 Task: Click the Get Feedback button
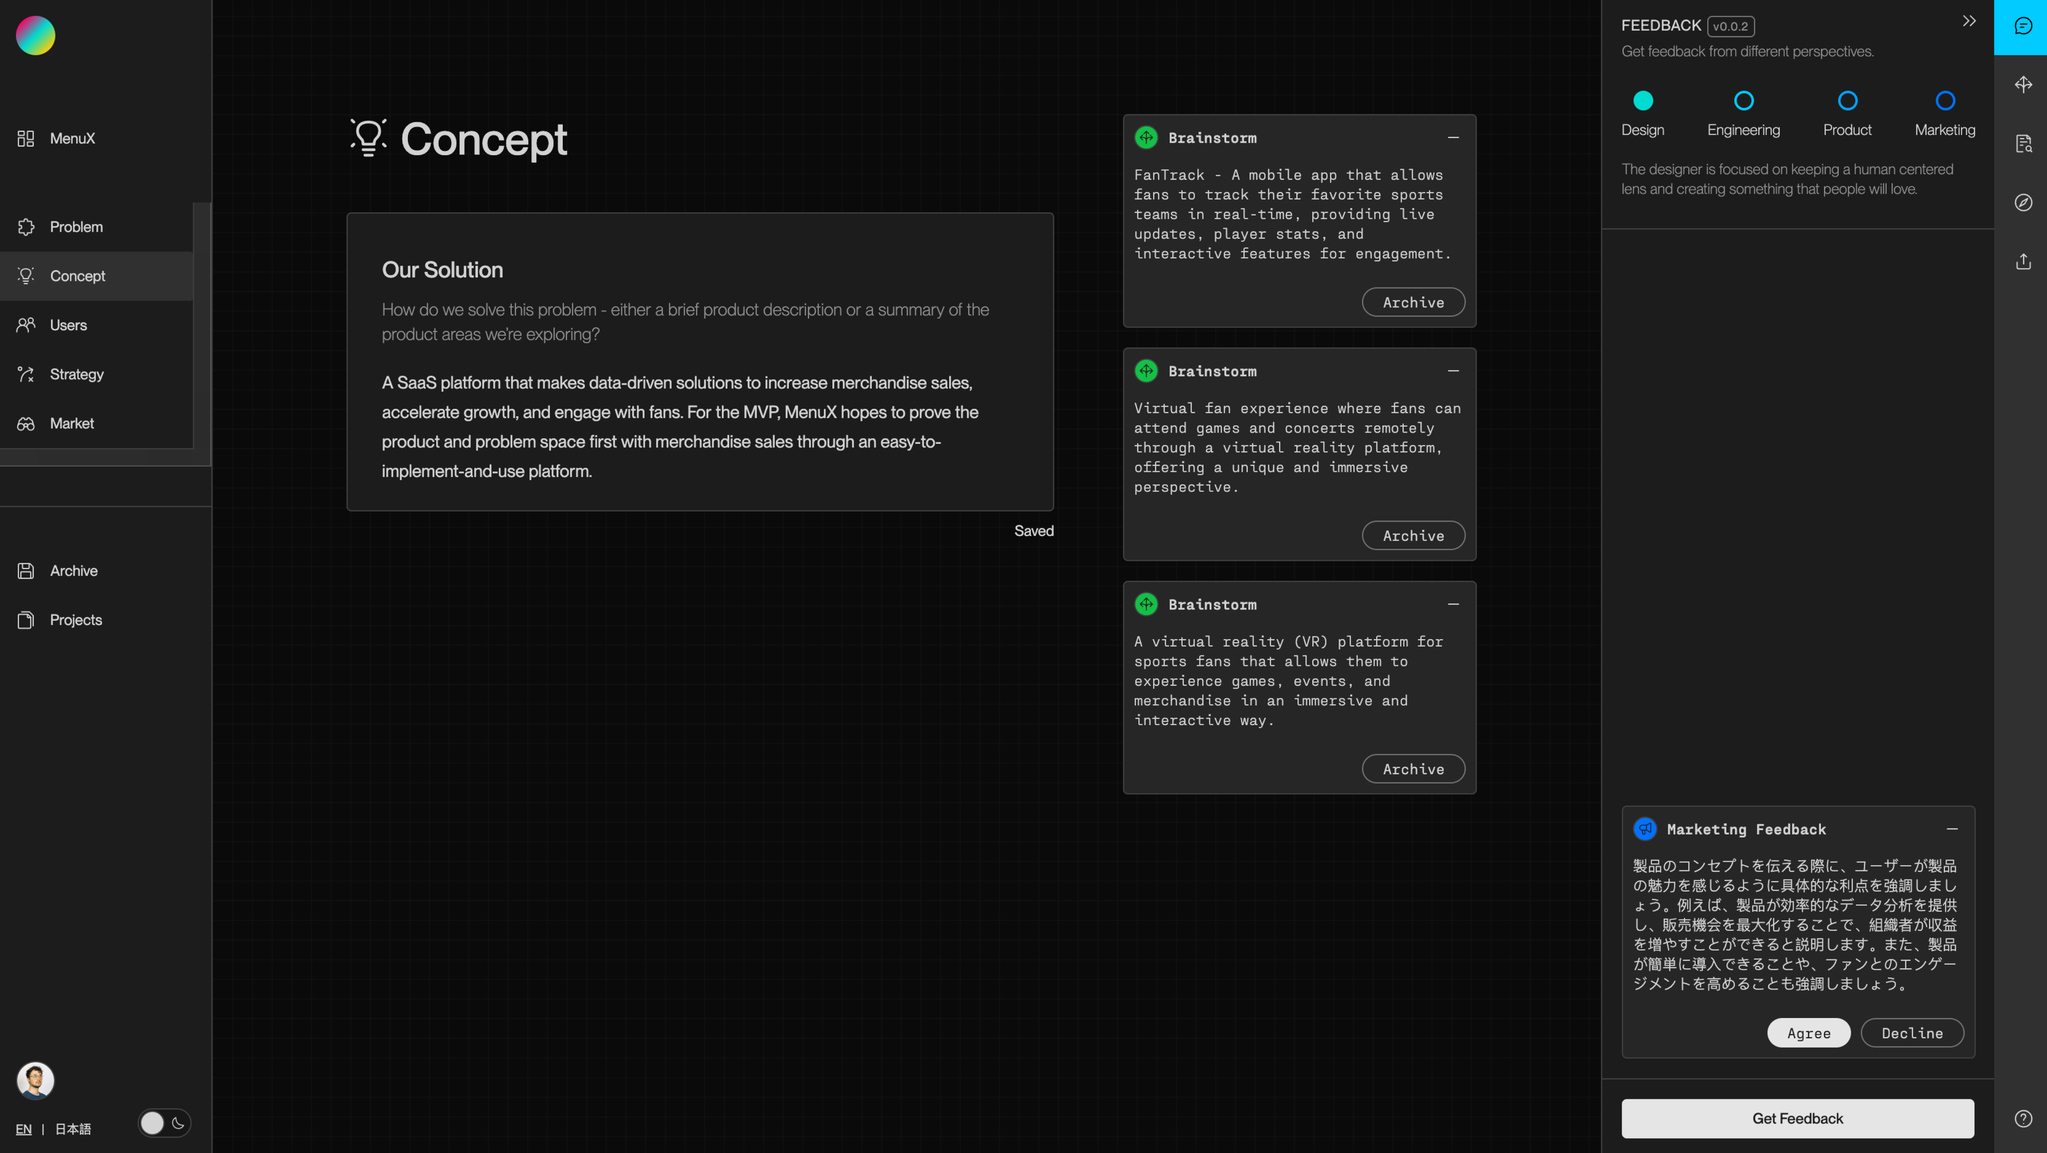tap(1798, 1119)
